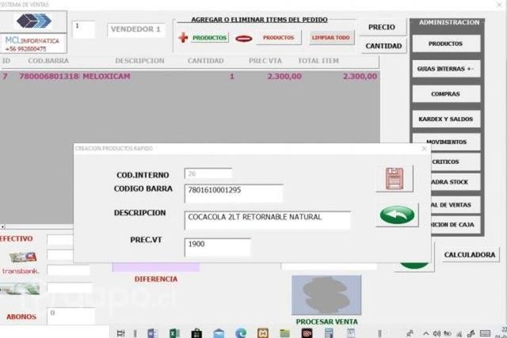Click the left scroll arrow of the list

[x=2, y=226]
